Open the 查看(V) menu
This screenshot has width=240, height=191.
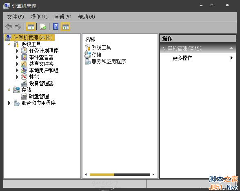(x=63, y=17)
